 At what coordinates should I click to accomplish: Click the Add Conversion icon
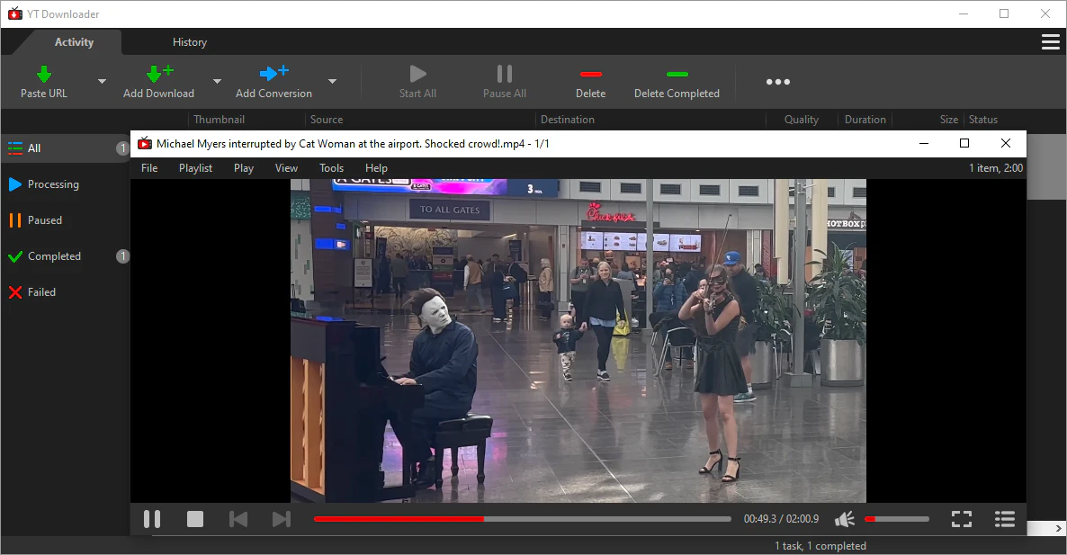pos(273,73)
